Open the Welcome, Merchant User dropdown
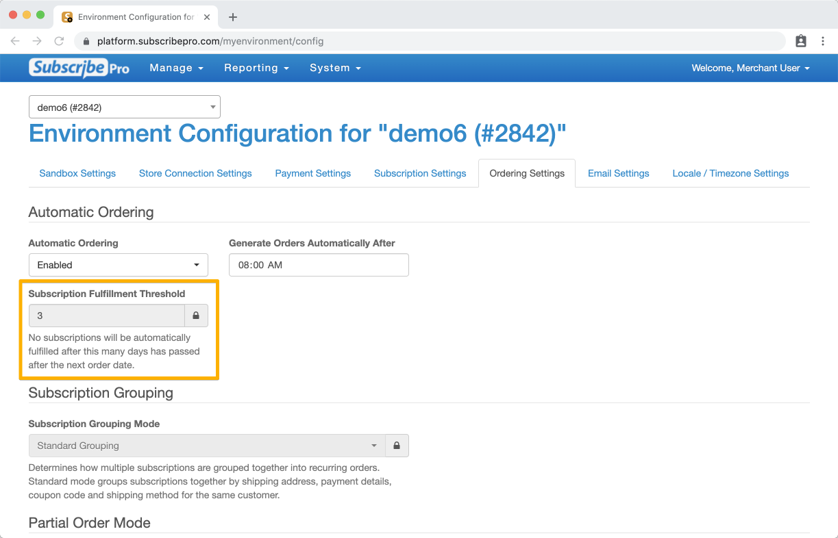 750,68
